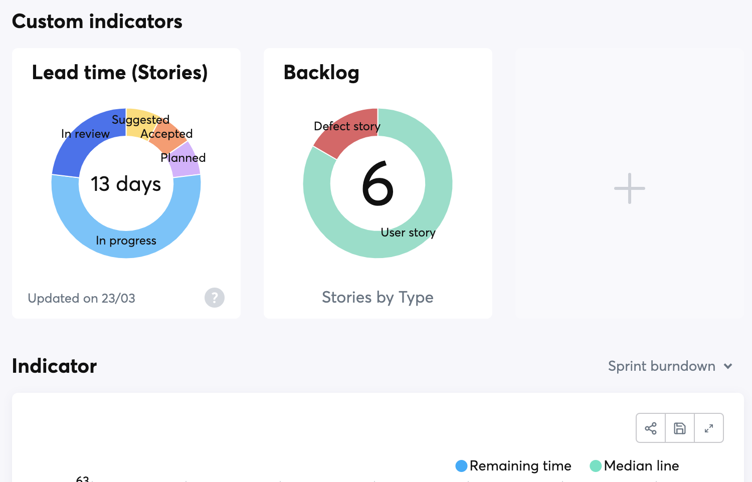Viewport: 752px width, 482px height.
Task: Click the chevron next to Sprint burndown
Action: 728,366
